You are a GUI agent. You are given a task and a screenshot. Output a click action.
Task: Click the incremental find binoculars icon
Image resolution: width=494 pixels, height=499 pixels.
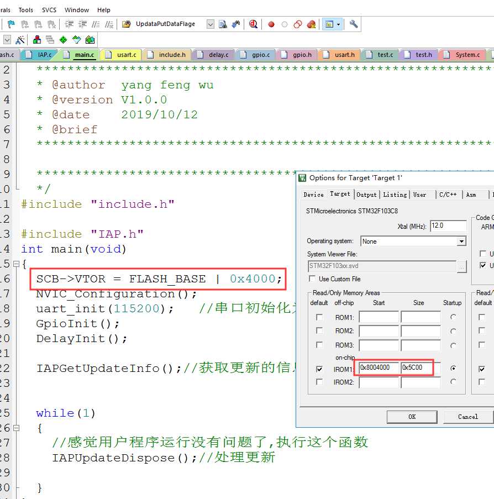pyautogui.click(x=236, y=24)
